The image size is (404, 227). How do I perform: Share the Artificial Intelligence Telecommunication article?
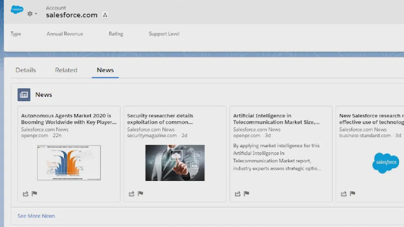[237, 194]
